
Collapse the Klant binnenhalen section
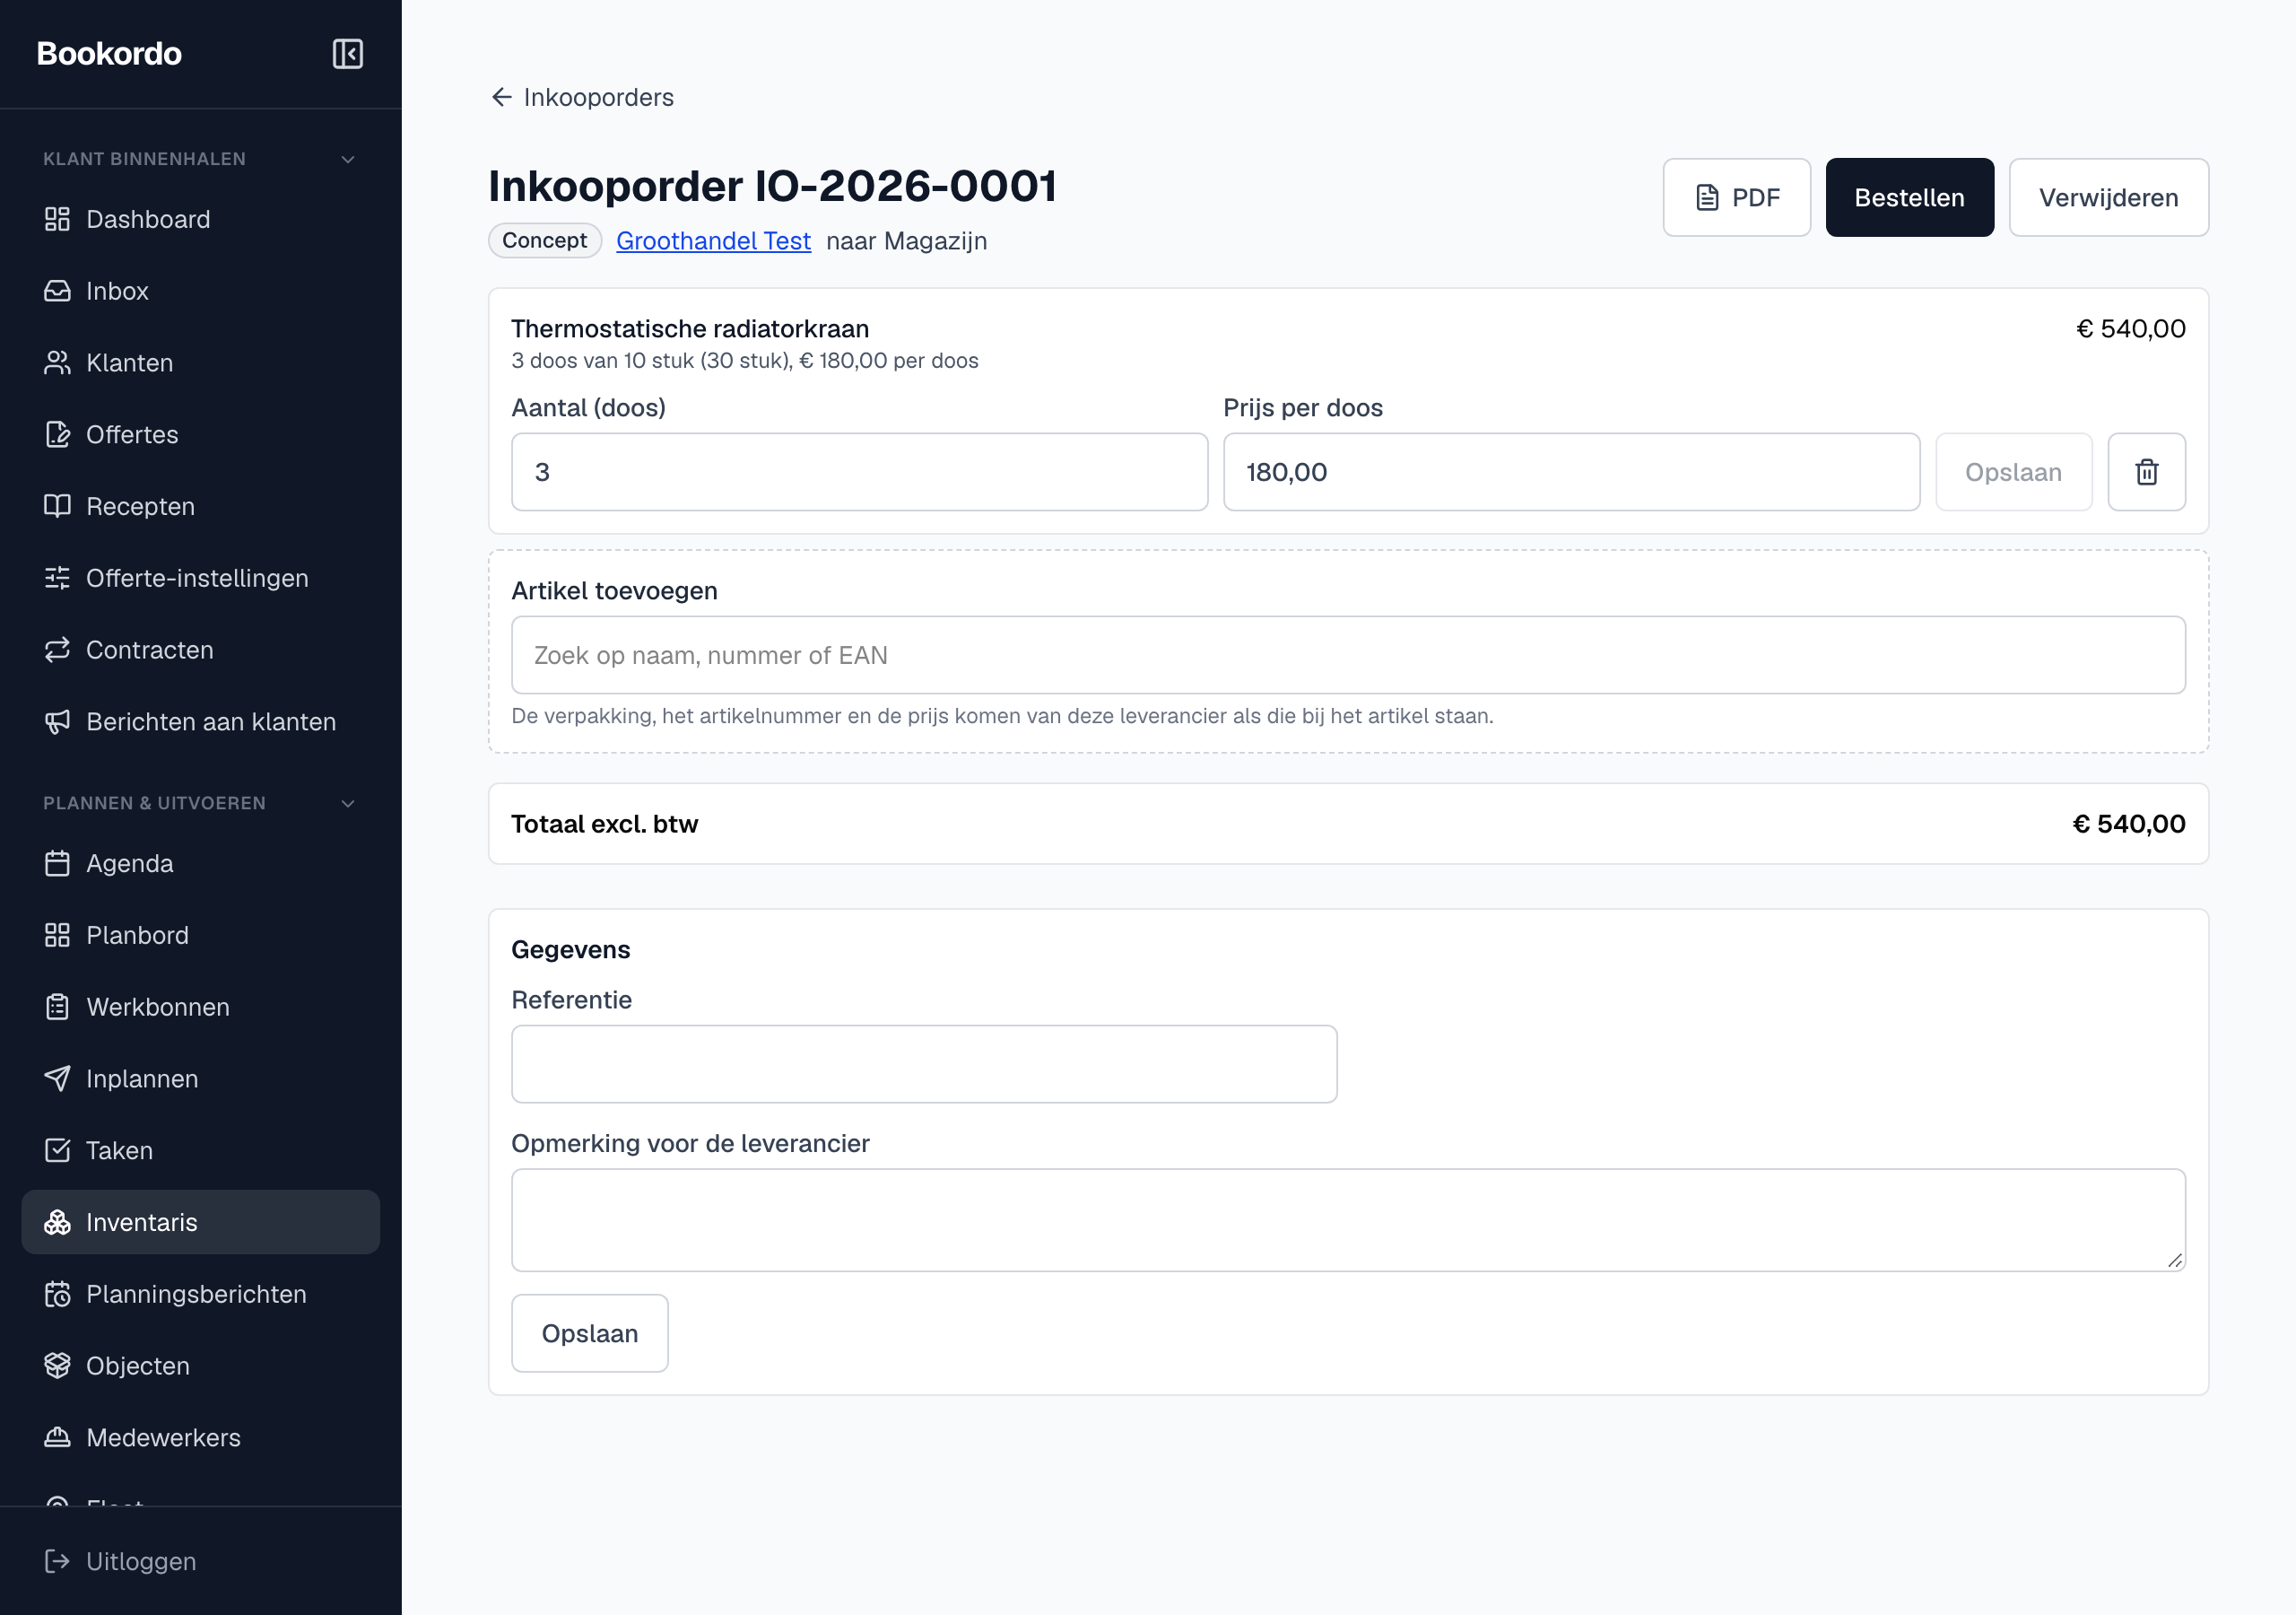tap(348, 159)
